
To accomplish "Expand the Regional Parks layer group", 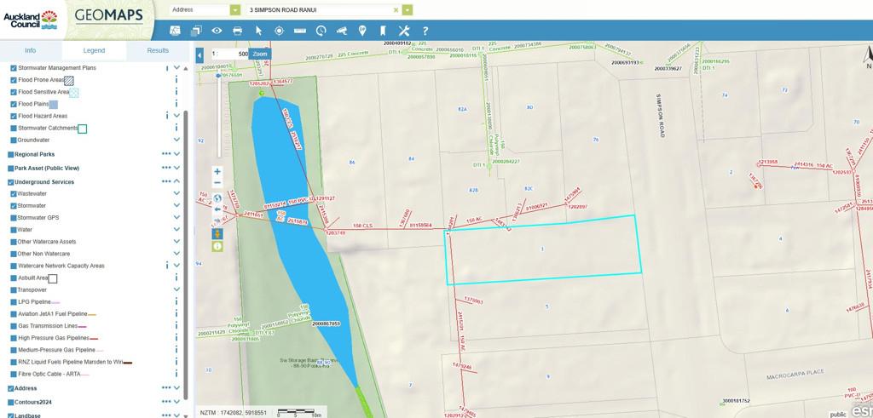I will coord(176,155).
